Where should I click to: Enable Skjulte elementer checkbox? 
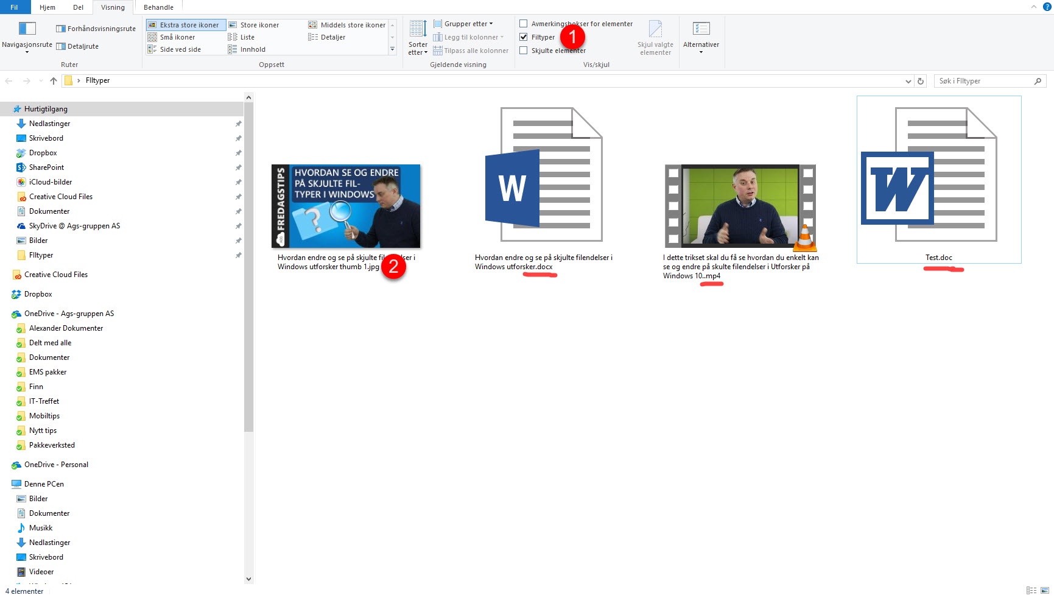coord(523,51)
